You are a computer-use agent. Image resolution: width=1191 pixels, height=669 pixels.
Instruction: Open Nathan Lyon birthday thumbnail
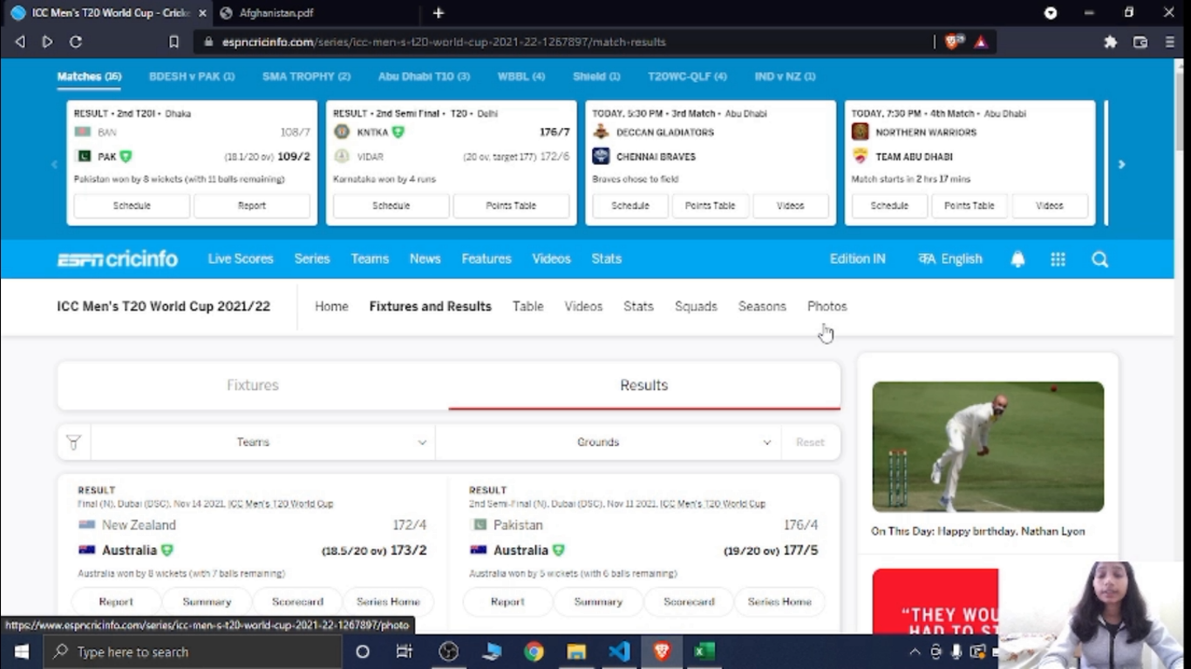988,446
